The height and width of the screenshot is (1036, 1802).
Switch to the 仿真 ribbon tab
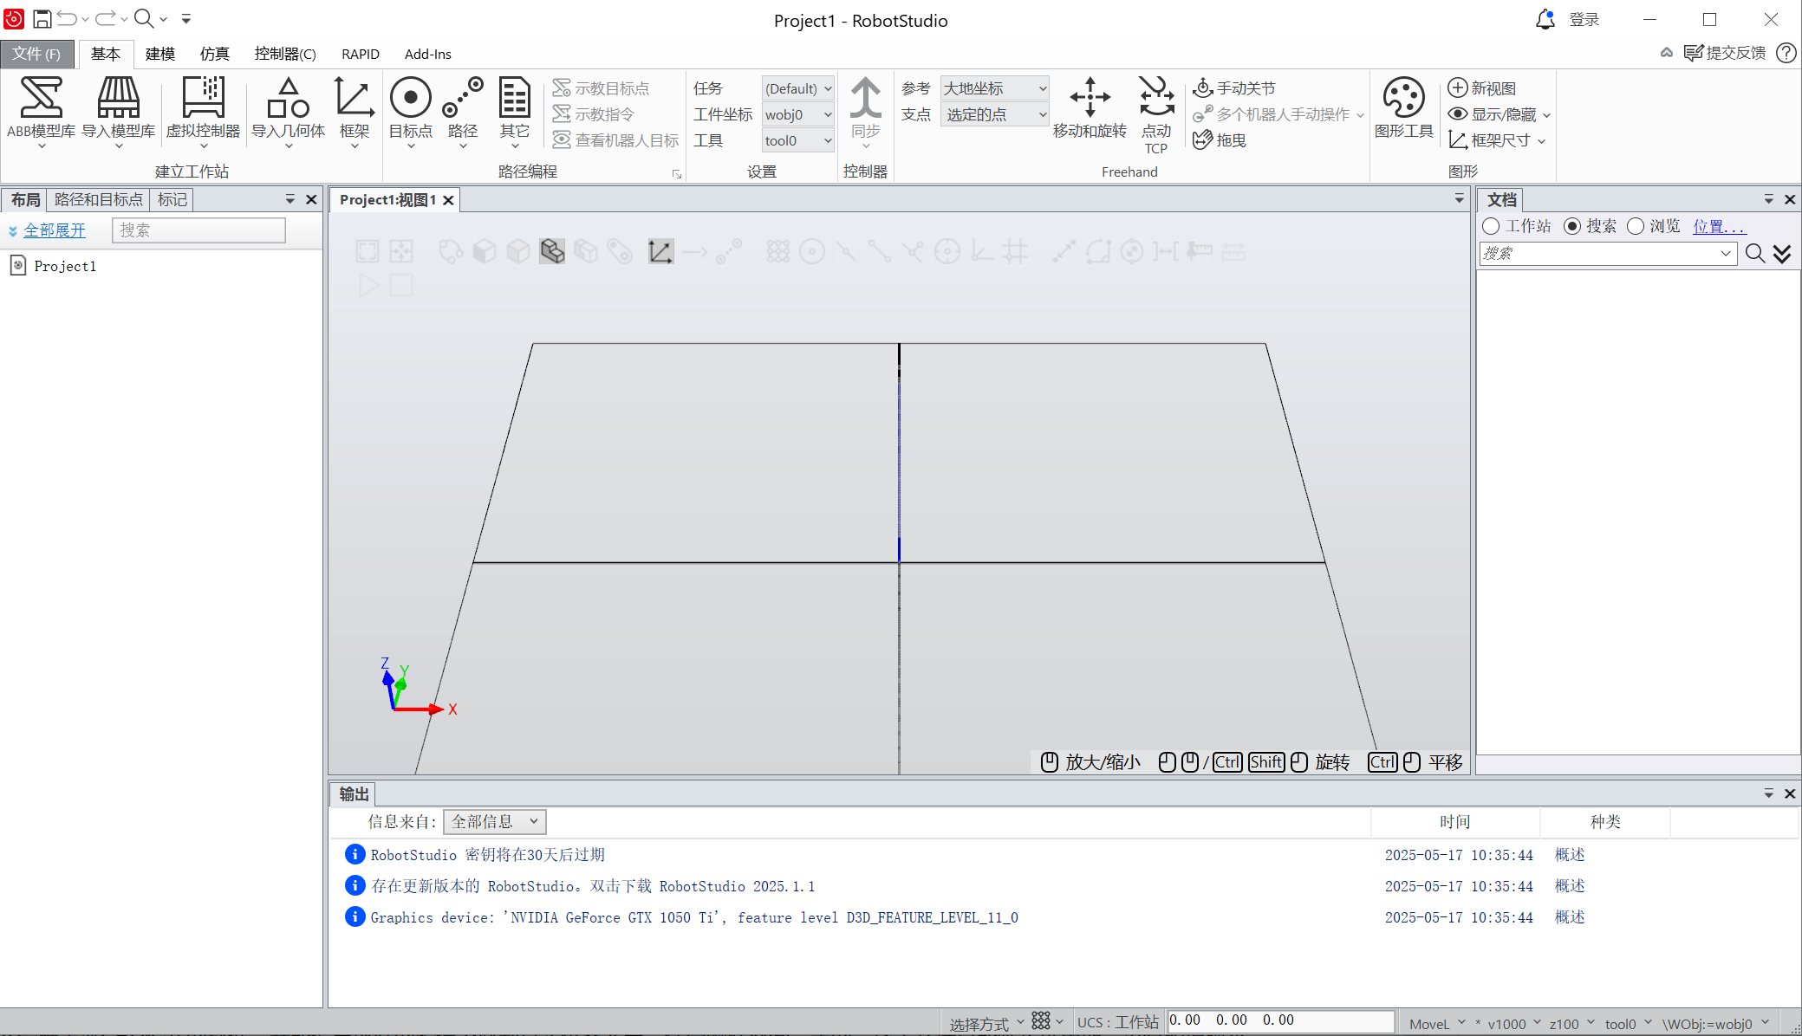pos(215,54)
